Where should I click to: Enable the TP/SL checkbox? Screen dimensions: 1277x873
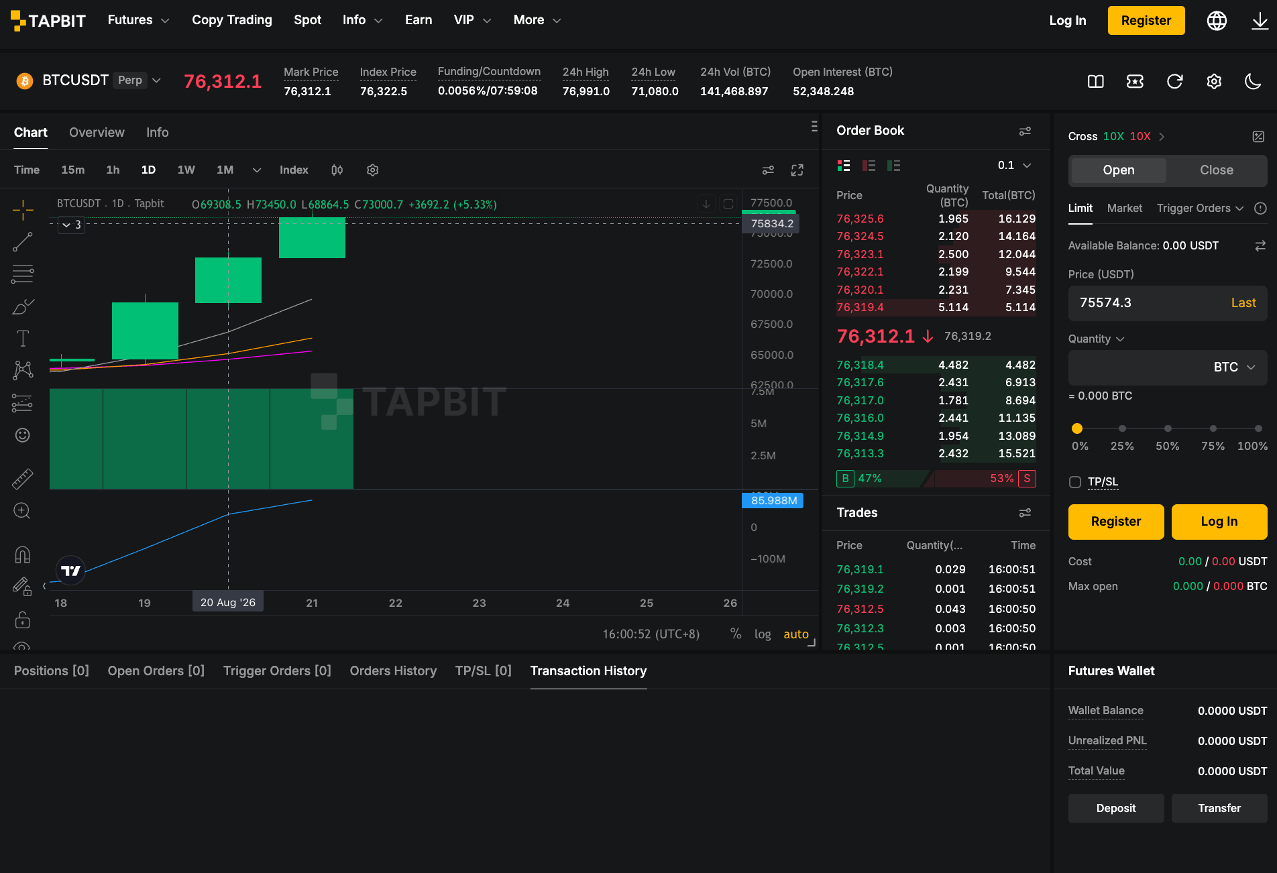tap(1075, 482)
